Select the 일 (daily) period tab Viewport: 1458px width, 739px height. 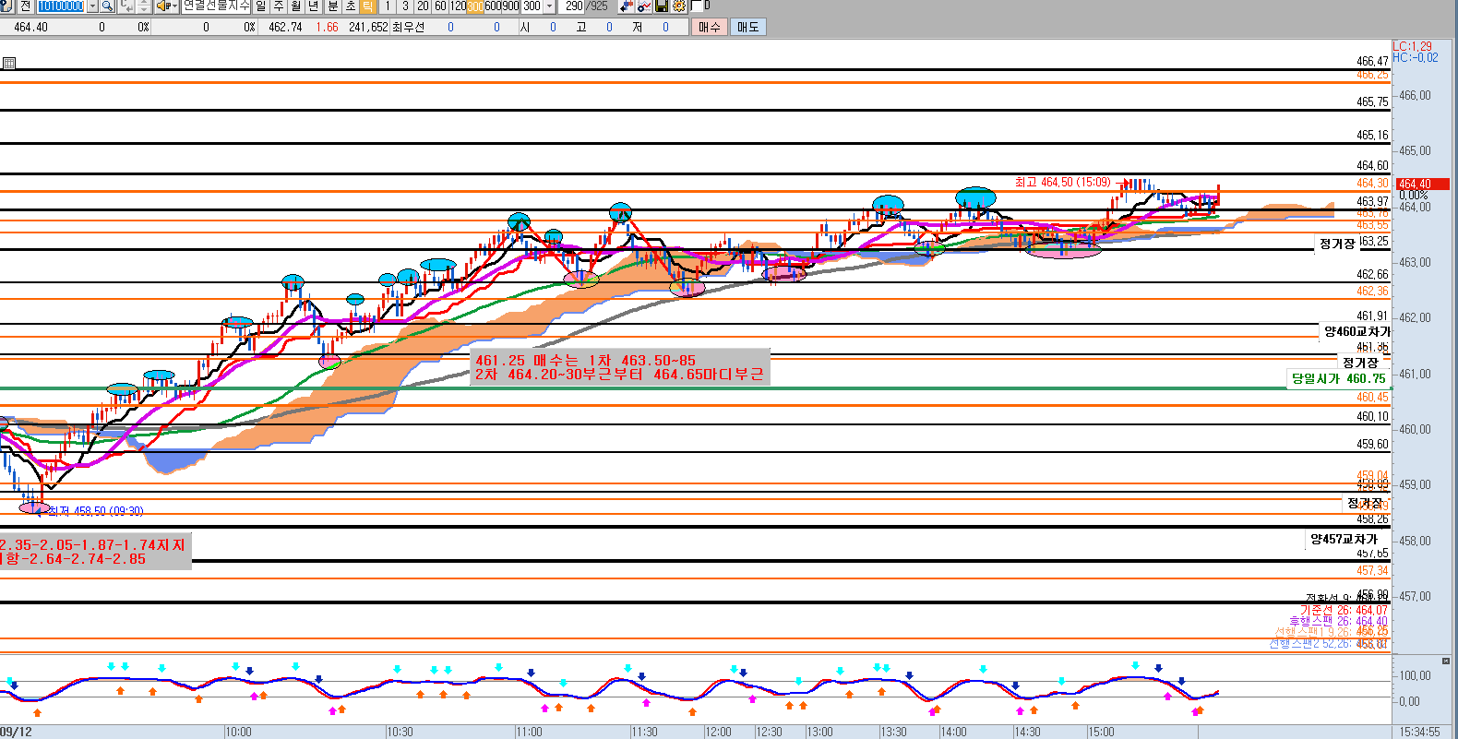[261, 6]
